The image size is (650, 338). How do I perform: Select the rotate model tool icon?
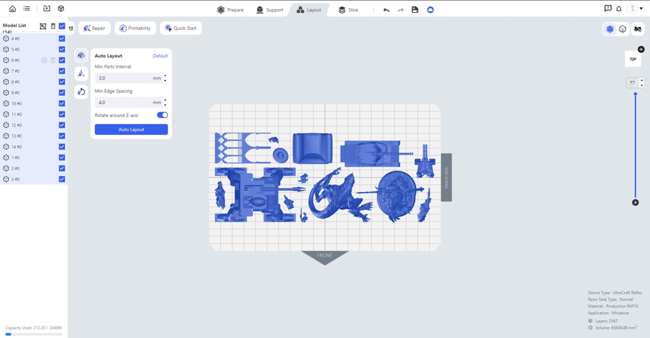pos(81,92)
